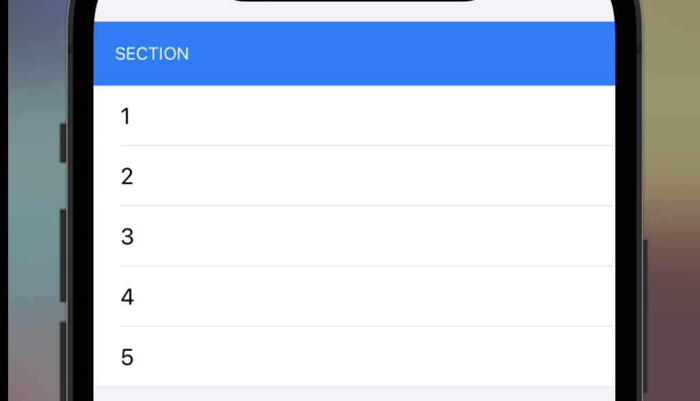Click the SECTION header text

click(152, 53)
